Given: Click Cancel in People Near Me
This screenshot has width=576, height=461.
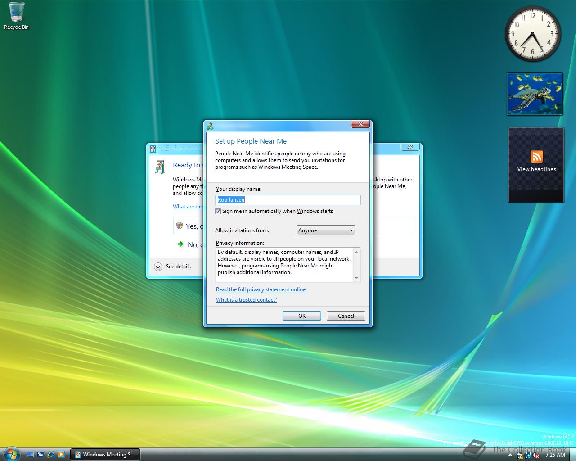Looking at the screenshot, I should coord(346,316).
